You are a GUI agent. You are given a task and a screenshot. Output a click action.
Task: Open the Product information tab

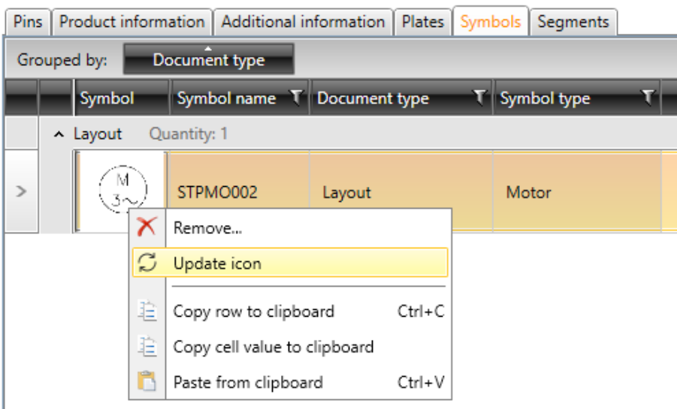pyautogui.click(x=131, y=22)
